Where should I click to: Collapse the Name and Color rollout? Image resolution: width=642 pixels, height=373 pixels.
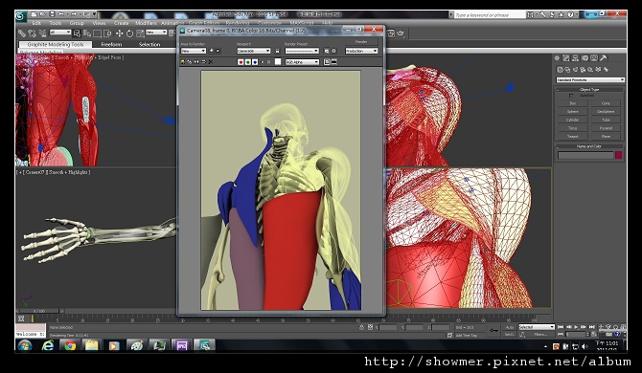click(589, 146)
